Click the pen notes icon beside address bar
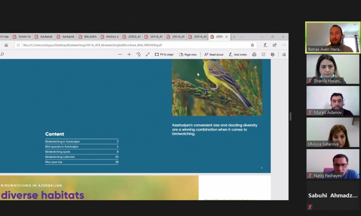Screen dimensions: 361x216 [x=265, y=45]
